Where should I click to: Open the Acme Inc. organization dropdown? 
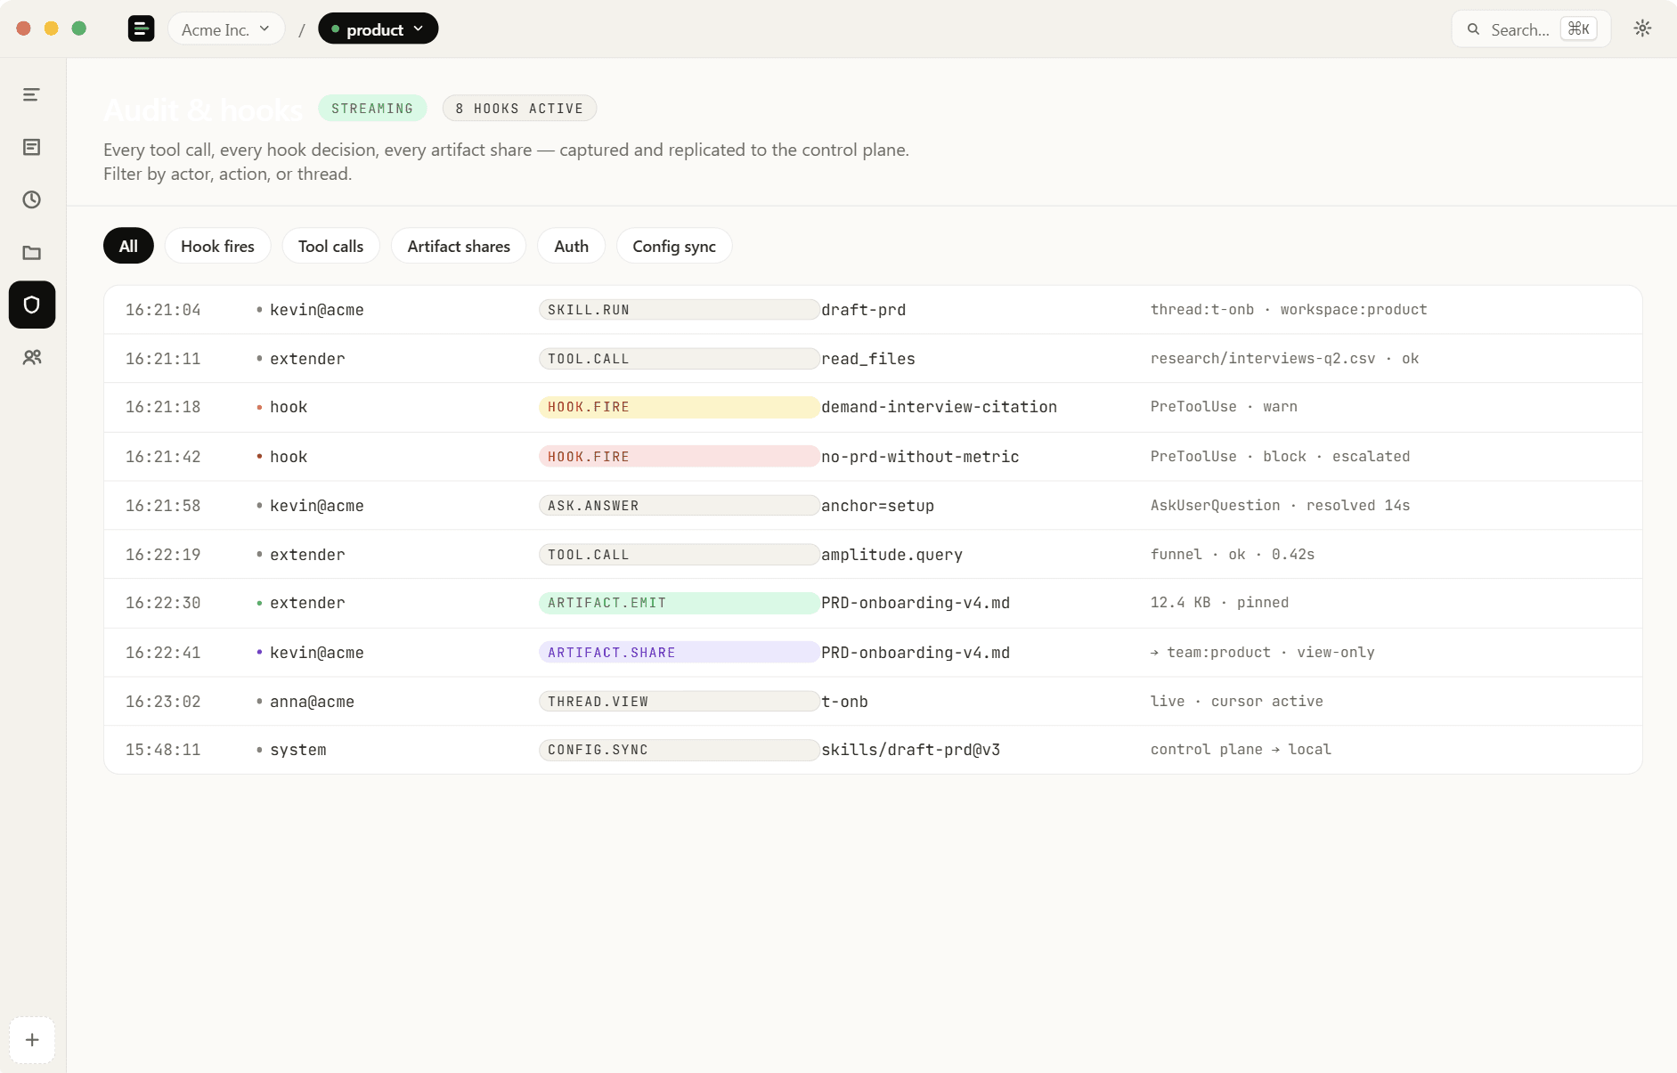tap(226, 29)
